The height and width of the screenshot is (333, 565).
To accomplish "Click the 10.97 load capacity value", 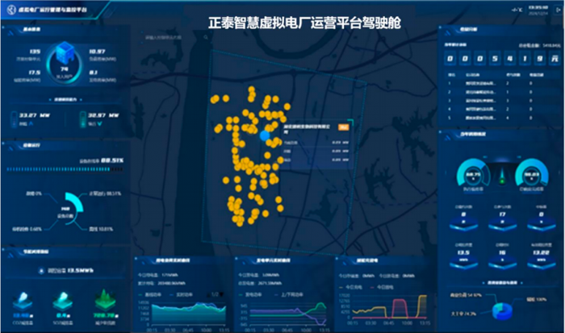I will point(98,52).
